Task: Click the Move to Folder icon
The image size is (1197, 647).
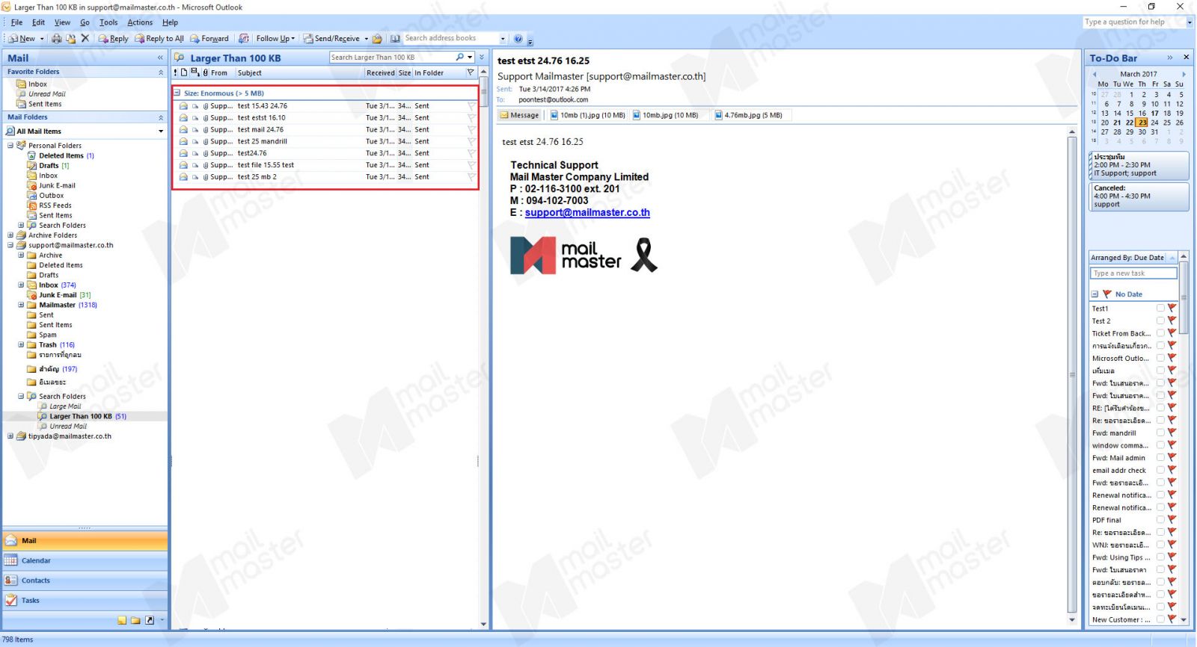Action: [71, 39]
